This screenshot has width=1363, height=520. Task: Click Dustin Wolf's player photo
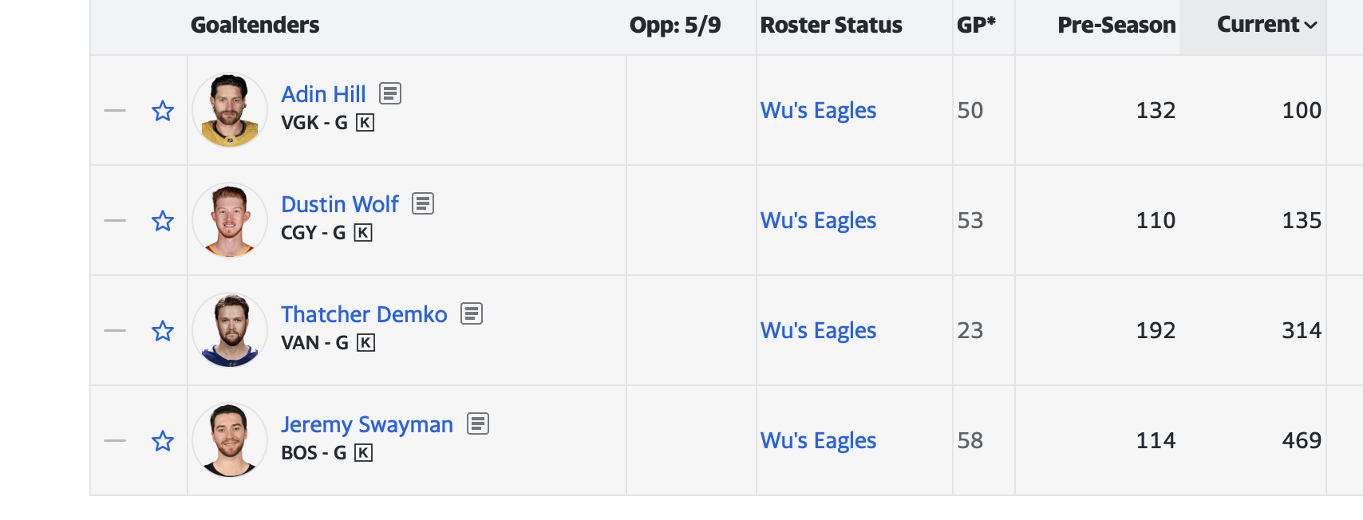pos(230,220)
